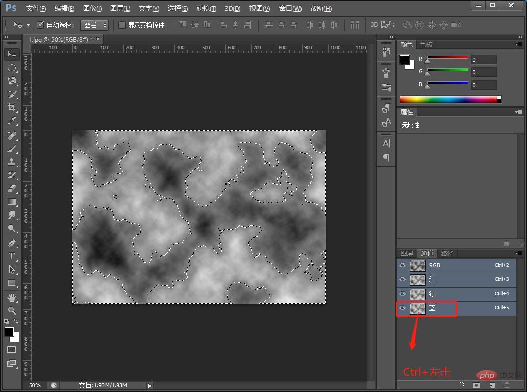The height and width of the screenshot is (392, 527).
Task: Select the Eraser tool
Action: (12, 189)
